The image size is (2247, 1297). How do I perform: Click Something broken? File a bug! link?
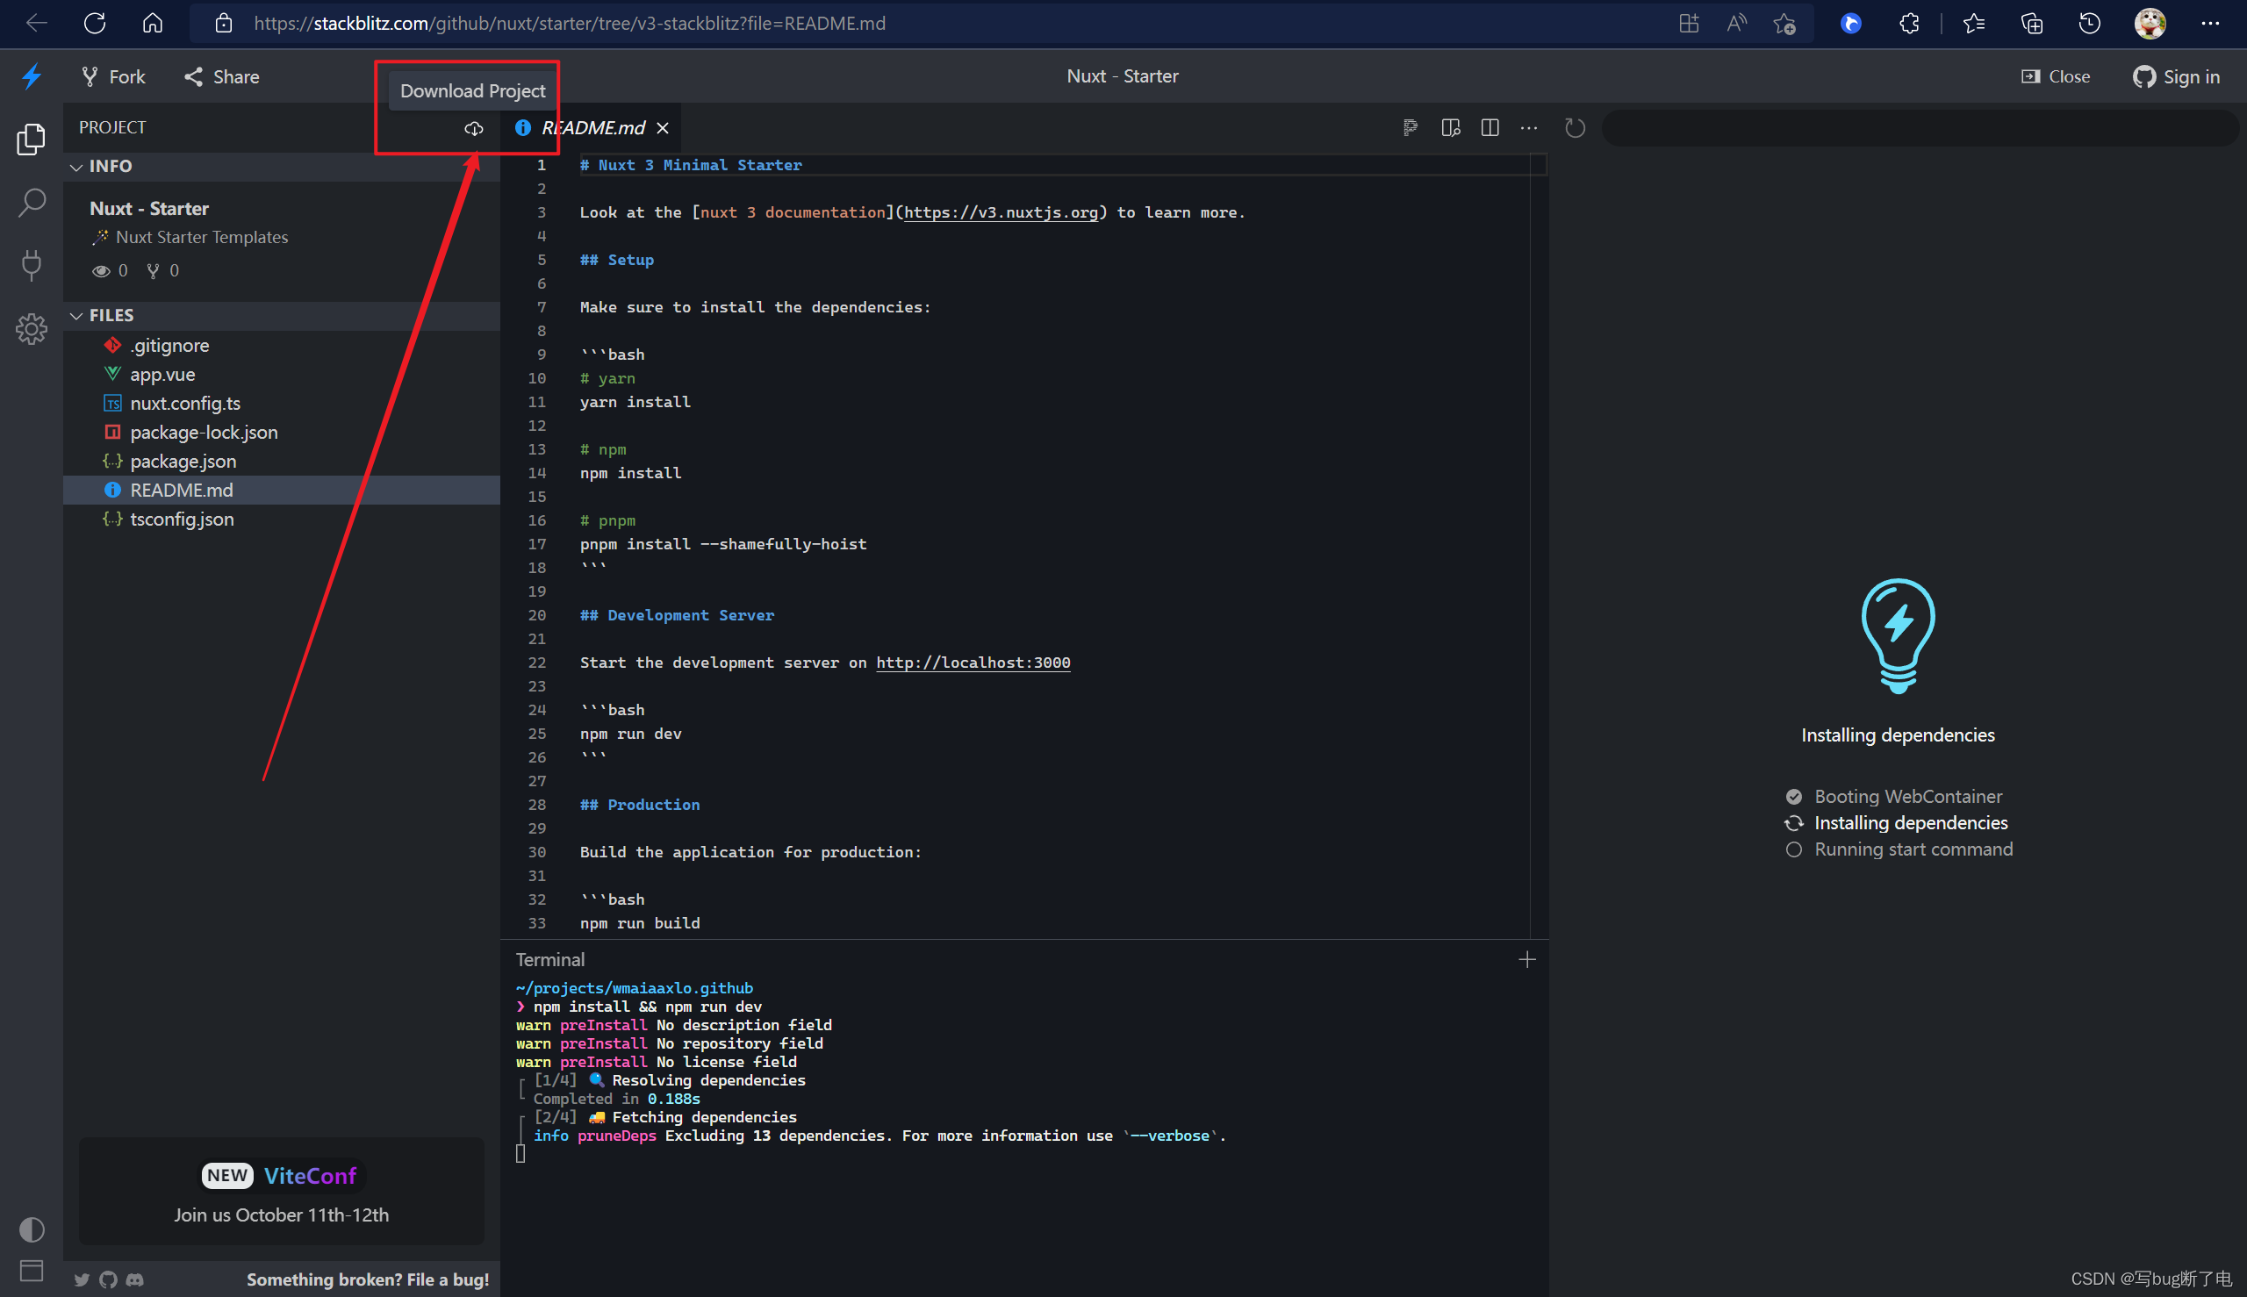pyautogui.click(x=368, y=1280)
